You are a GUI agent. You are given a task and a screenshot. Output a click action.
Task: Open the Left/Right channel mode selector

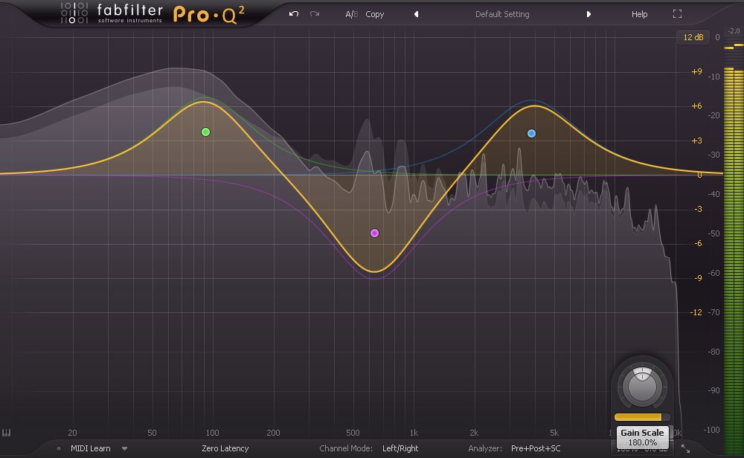tap(400, 448)
